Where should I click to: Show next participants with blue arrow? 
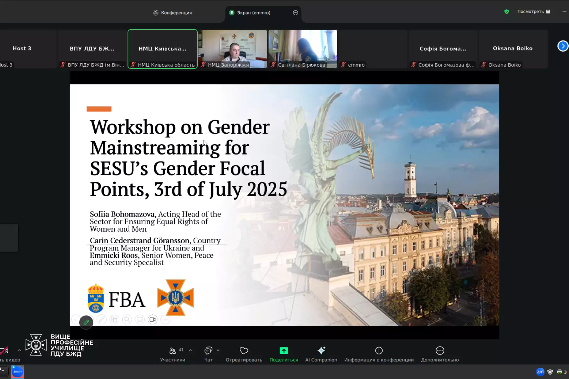tap(563, 46)
